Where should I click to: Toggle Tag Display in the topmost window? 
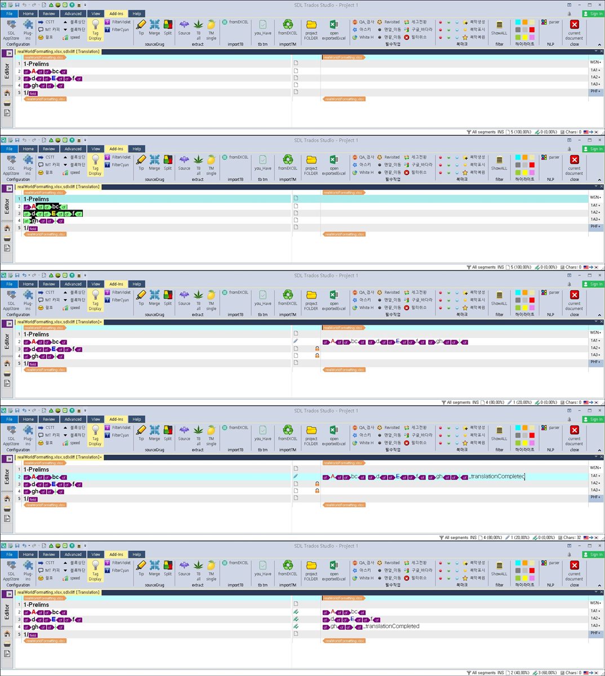point(95,29)
